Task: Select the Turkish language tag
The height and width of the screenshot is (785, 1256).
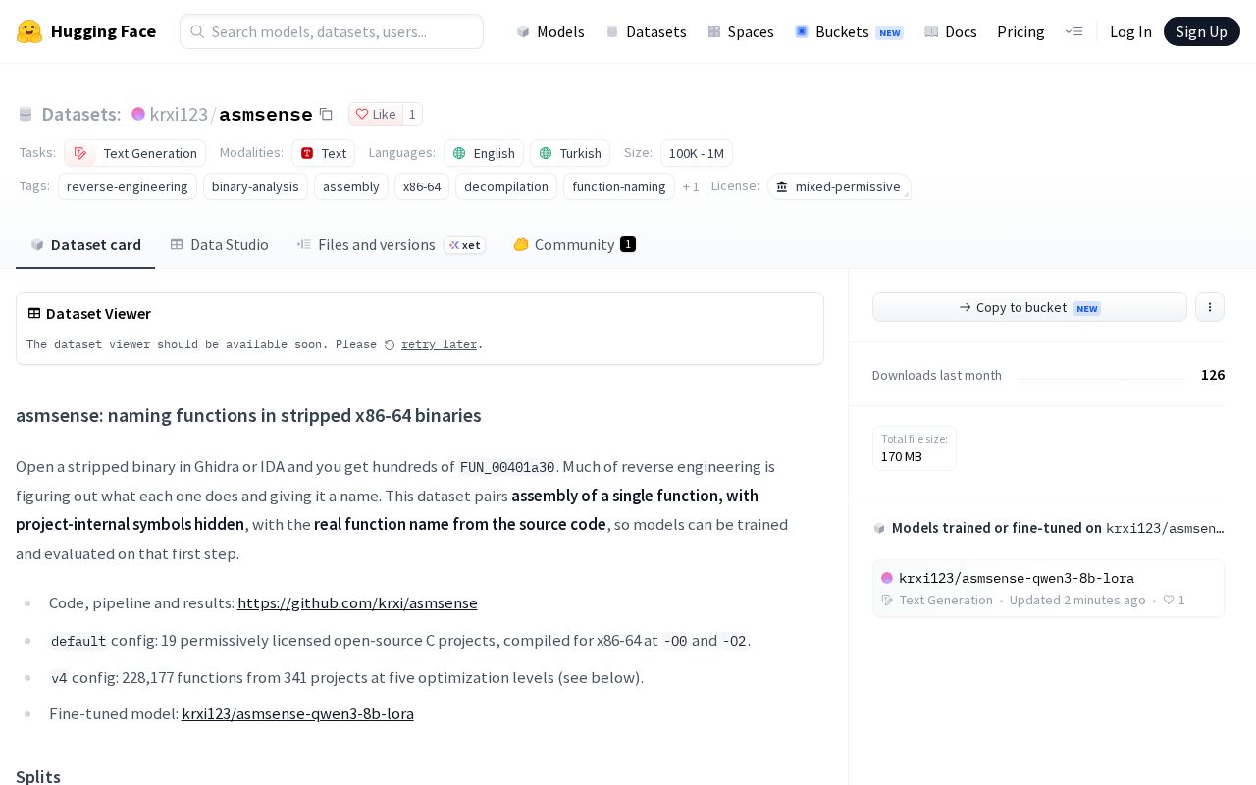Action: pos(570,153)
